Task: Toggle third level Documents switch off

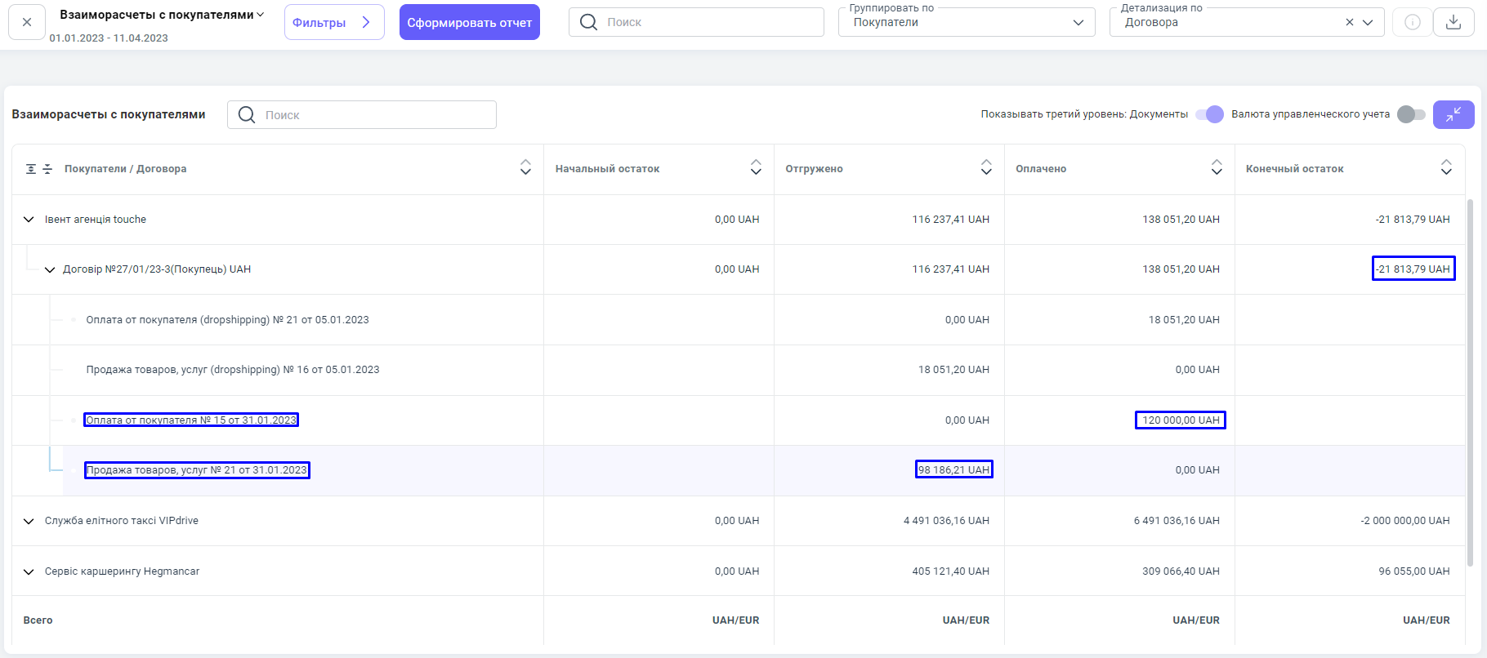Action: coord(1209,114)
